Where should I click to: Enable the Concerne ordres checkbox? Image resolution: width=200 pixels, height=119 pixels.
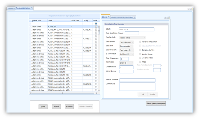coord(140,58)
